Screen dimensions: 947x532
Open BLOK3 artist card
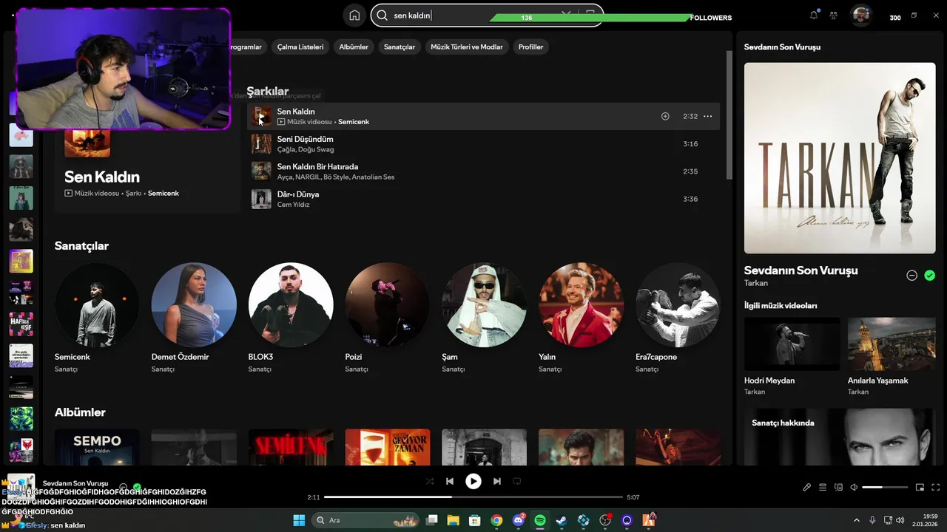click(x=291, y=318)
